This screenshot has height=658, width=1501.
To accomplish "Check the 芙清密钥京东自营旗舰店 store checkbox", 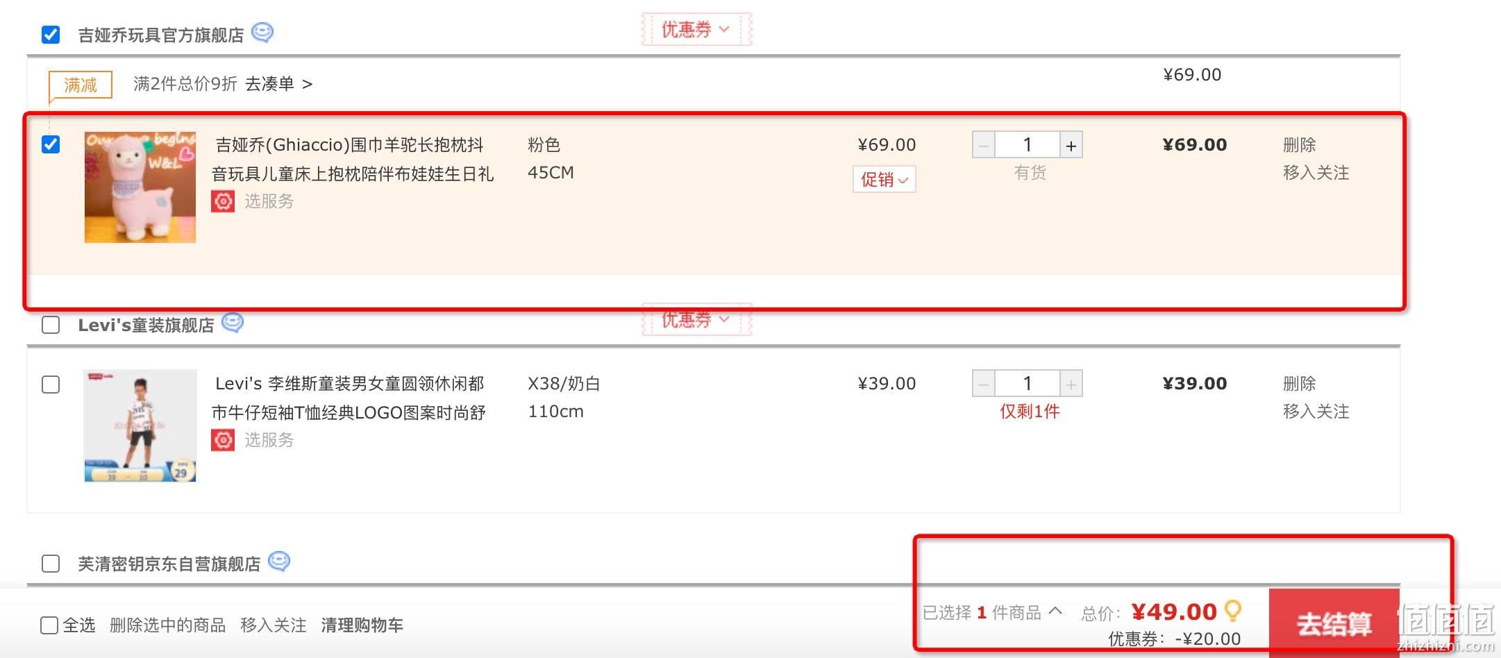I will pyautogui.click(x=51, y=564).
